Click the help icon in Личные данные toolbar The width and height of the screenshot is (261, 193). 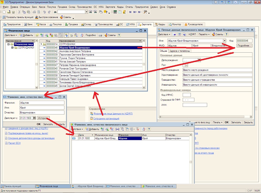coord(226,34)
